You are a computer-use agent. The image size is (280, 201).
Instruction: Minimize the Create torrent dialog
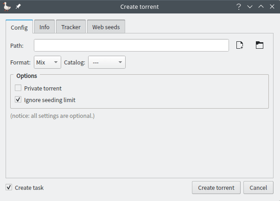(250, 6)
